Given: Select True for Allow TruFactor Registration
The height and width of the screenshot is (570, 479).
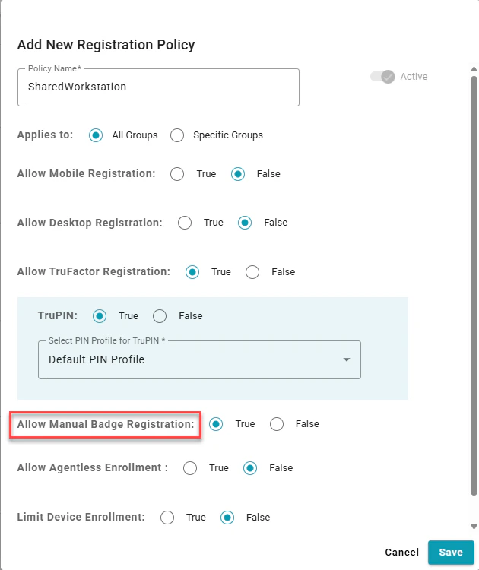Looking at the screenshot, I should pos(192,271).
